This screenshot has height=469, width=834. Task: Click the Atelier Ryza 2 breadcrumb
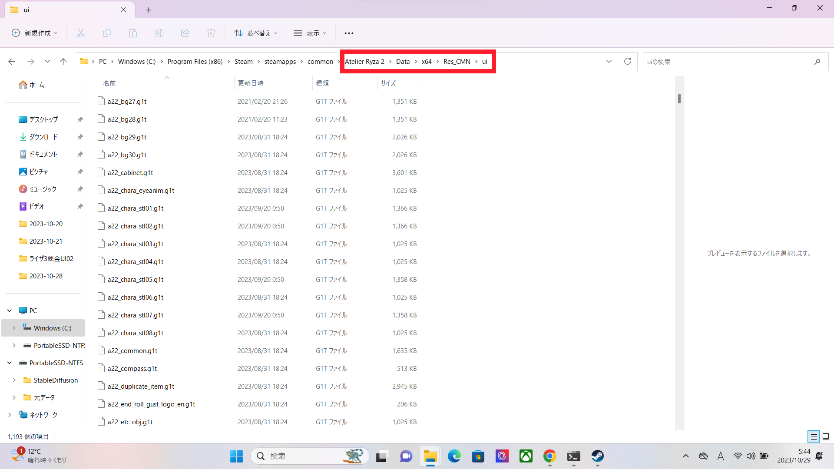point(364,62)
